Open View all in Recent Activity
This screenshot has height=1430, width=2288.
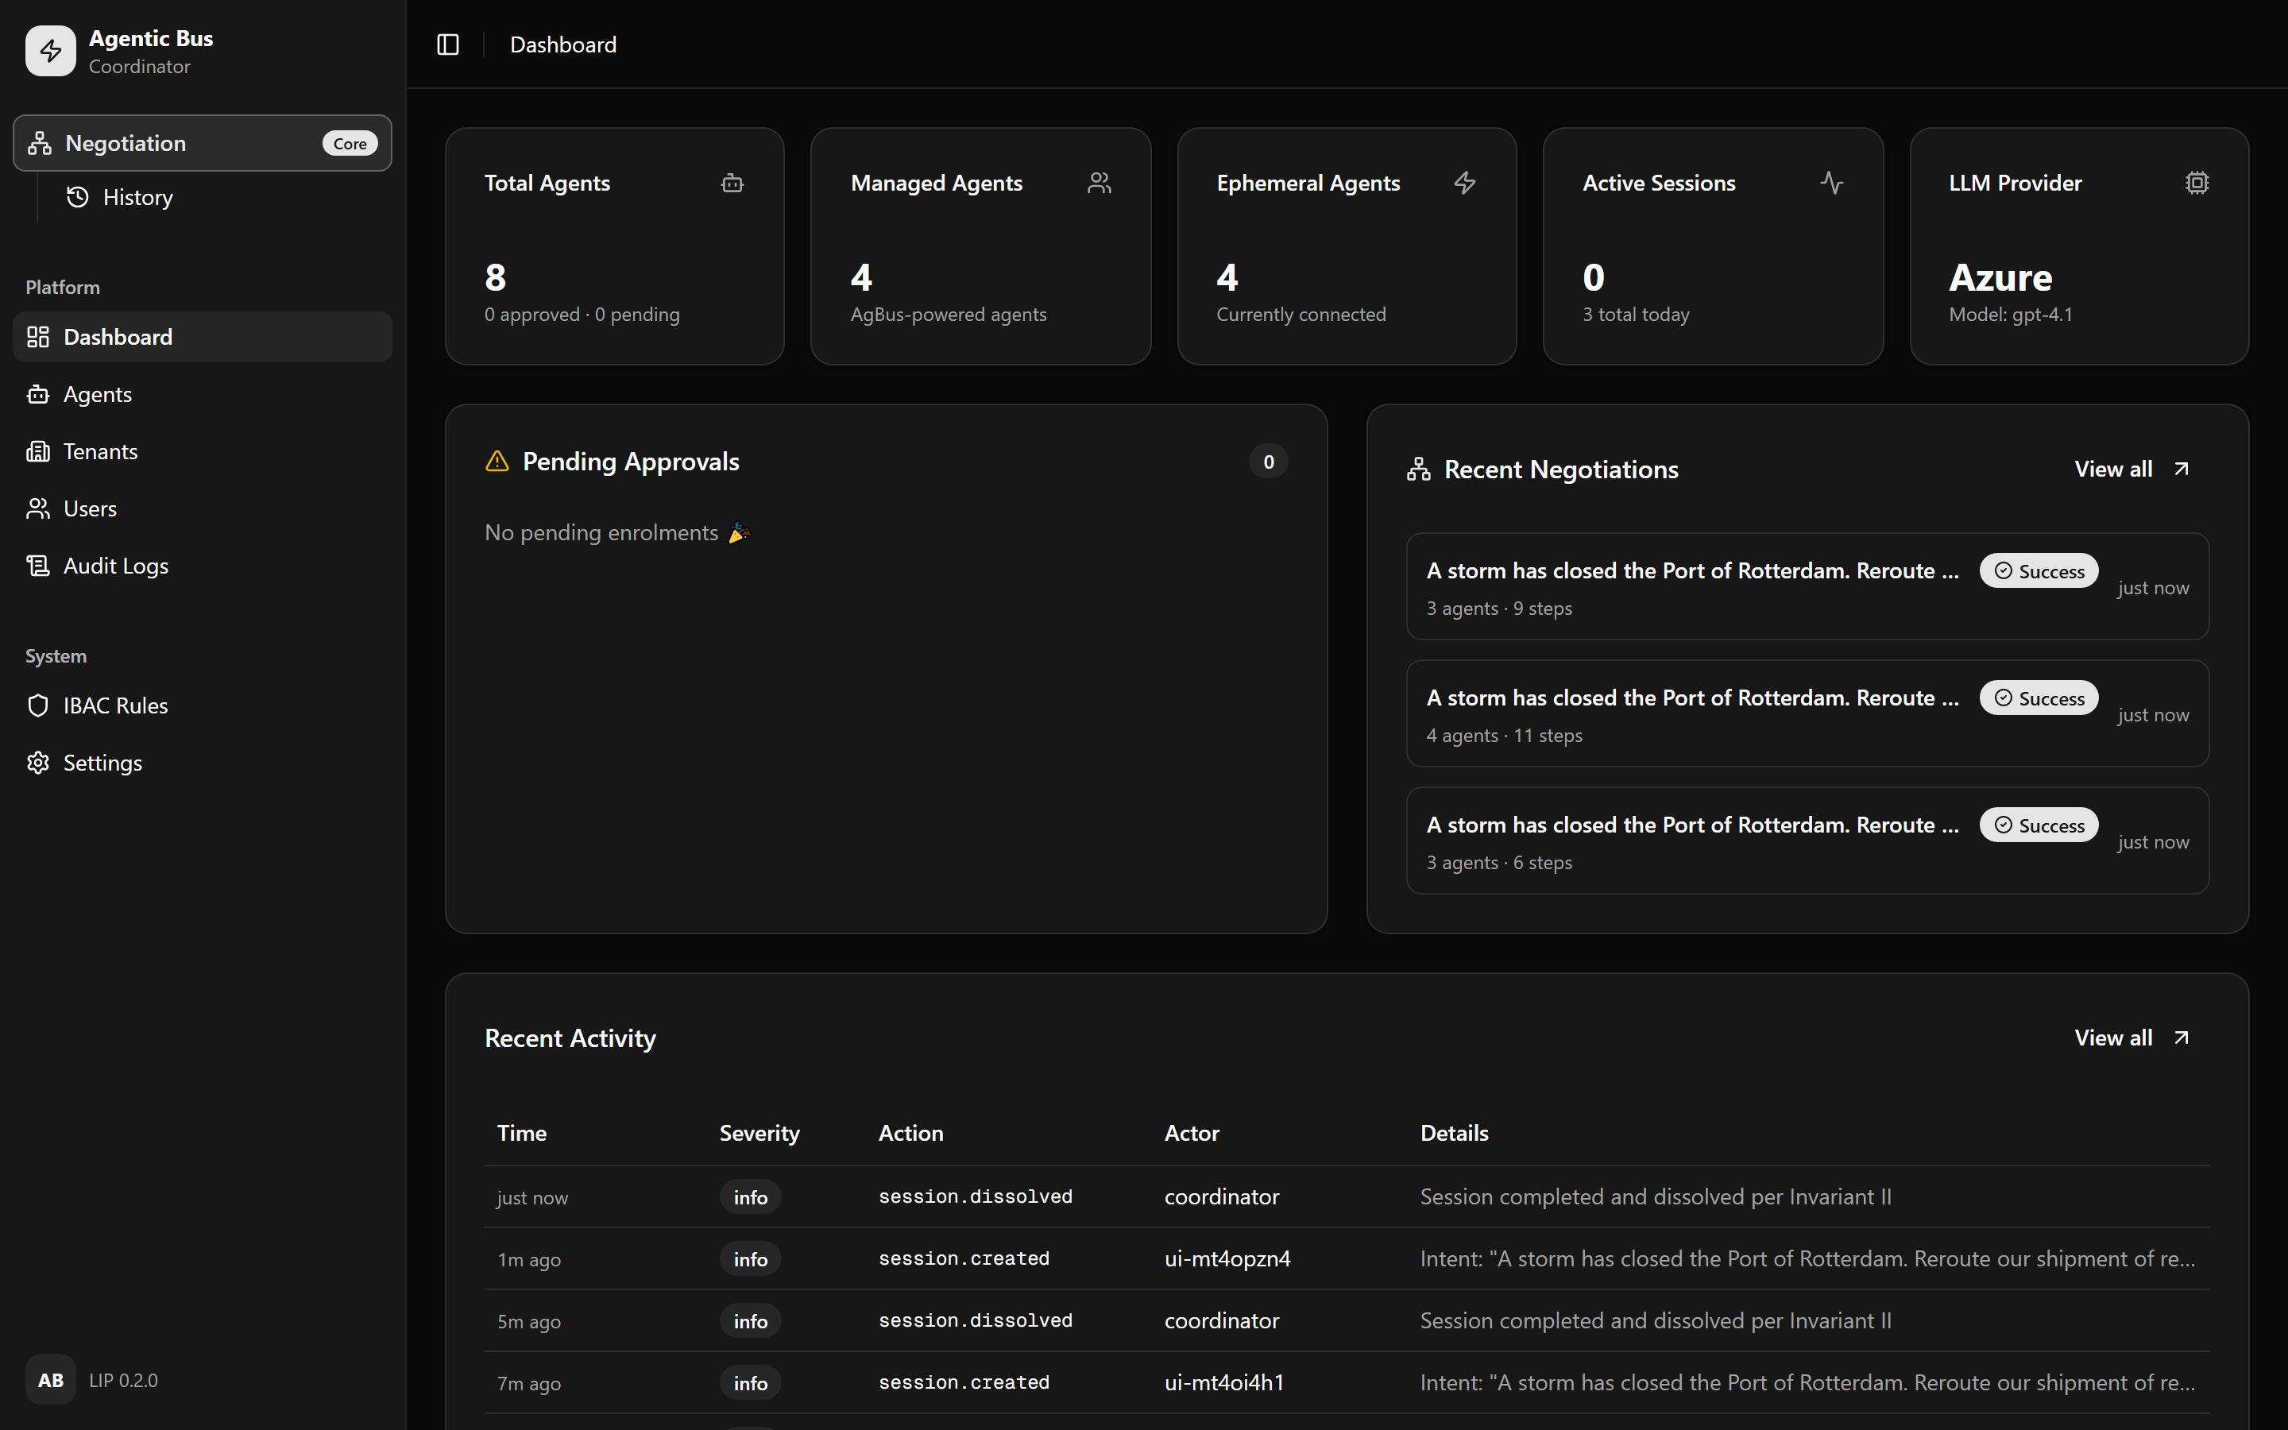pos(2132,1038)
